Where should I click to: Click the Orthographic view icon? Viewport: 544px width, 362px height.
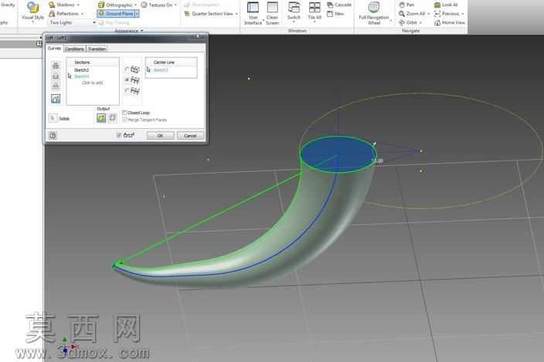pyautogui.click(x=101, y=5)
